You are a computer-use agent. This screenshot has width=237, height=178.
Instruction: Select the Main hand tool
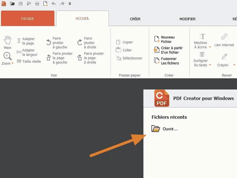pyautogui.click(x=8, y=42)
